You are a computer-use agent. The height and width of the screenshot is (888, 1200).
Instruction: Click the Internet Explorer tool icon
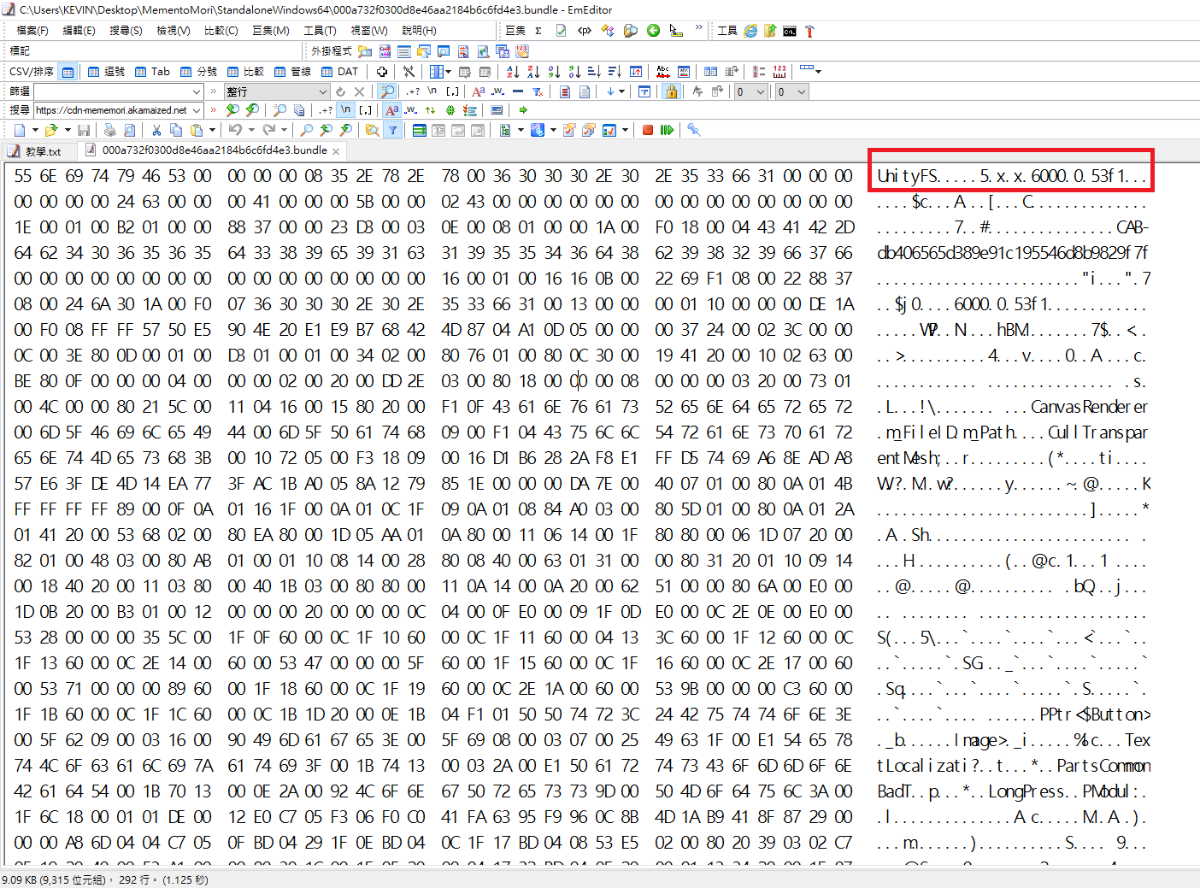750,31
